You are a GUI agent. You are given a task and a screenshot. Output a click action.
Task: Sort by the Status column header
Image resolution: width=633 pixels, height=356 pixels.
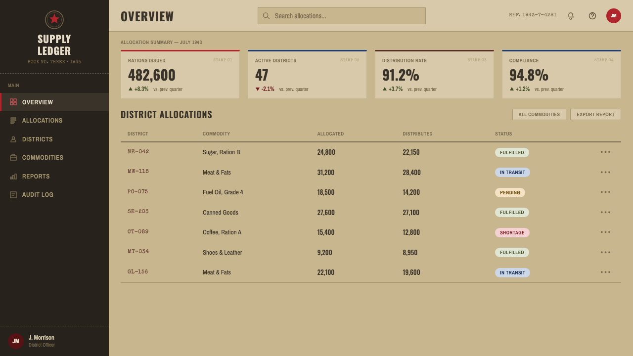(503, 134)
